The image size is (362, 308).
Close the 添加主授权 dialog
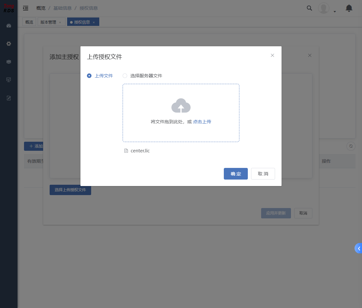pyautogui.click(x=310, y=55)
